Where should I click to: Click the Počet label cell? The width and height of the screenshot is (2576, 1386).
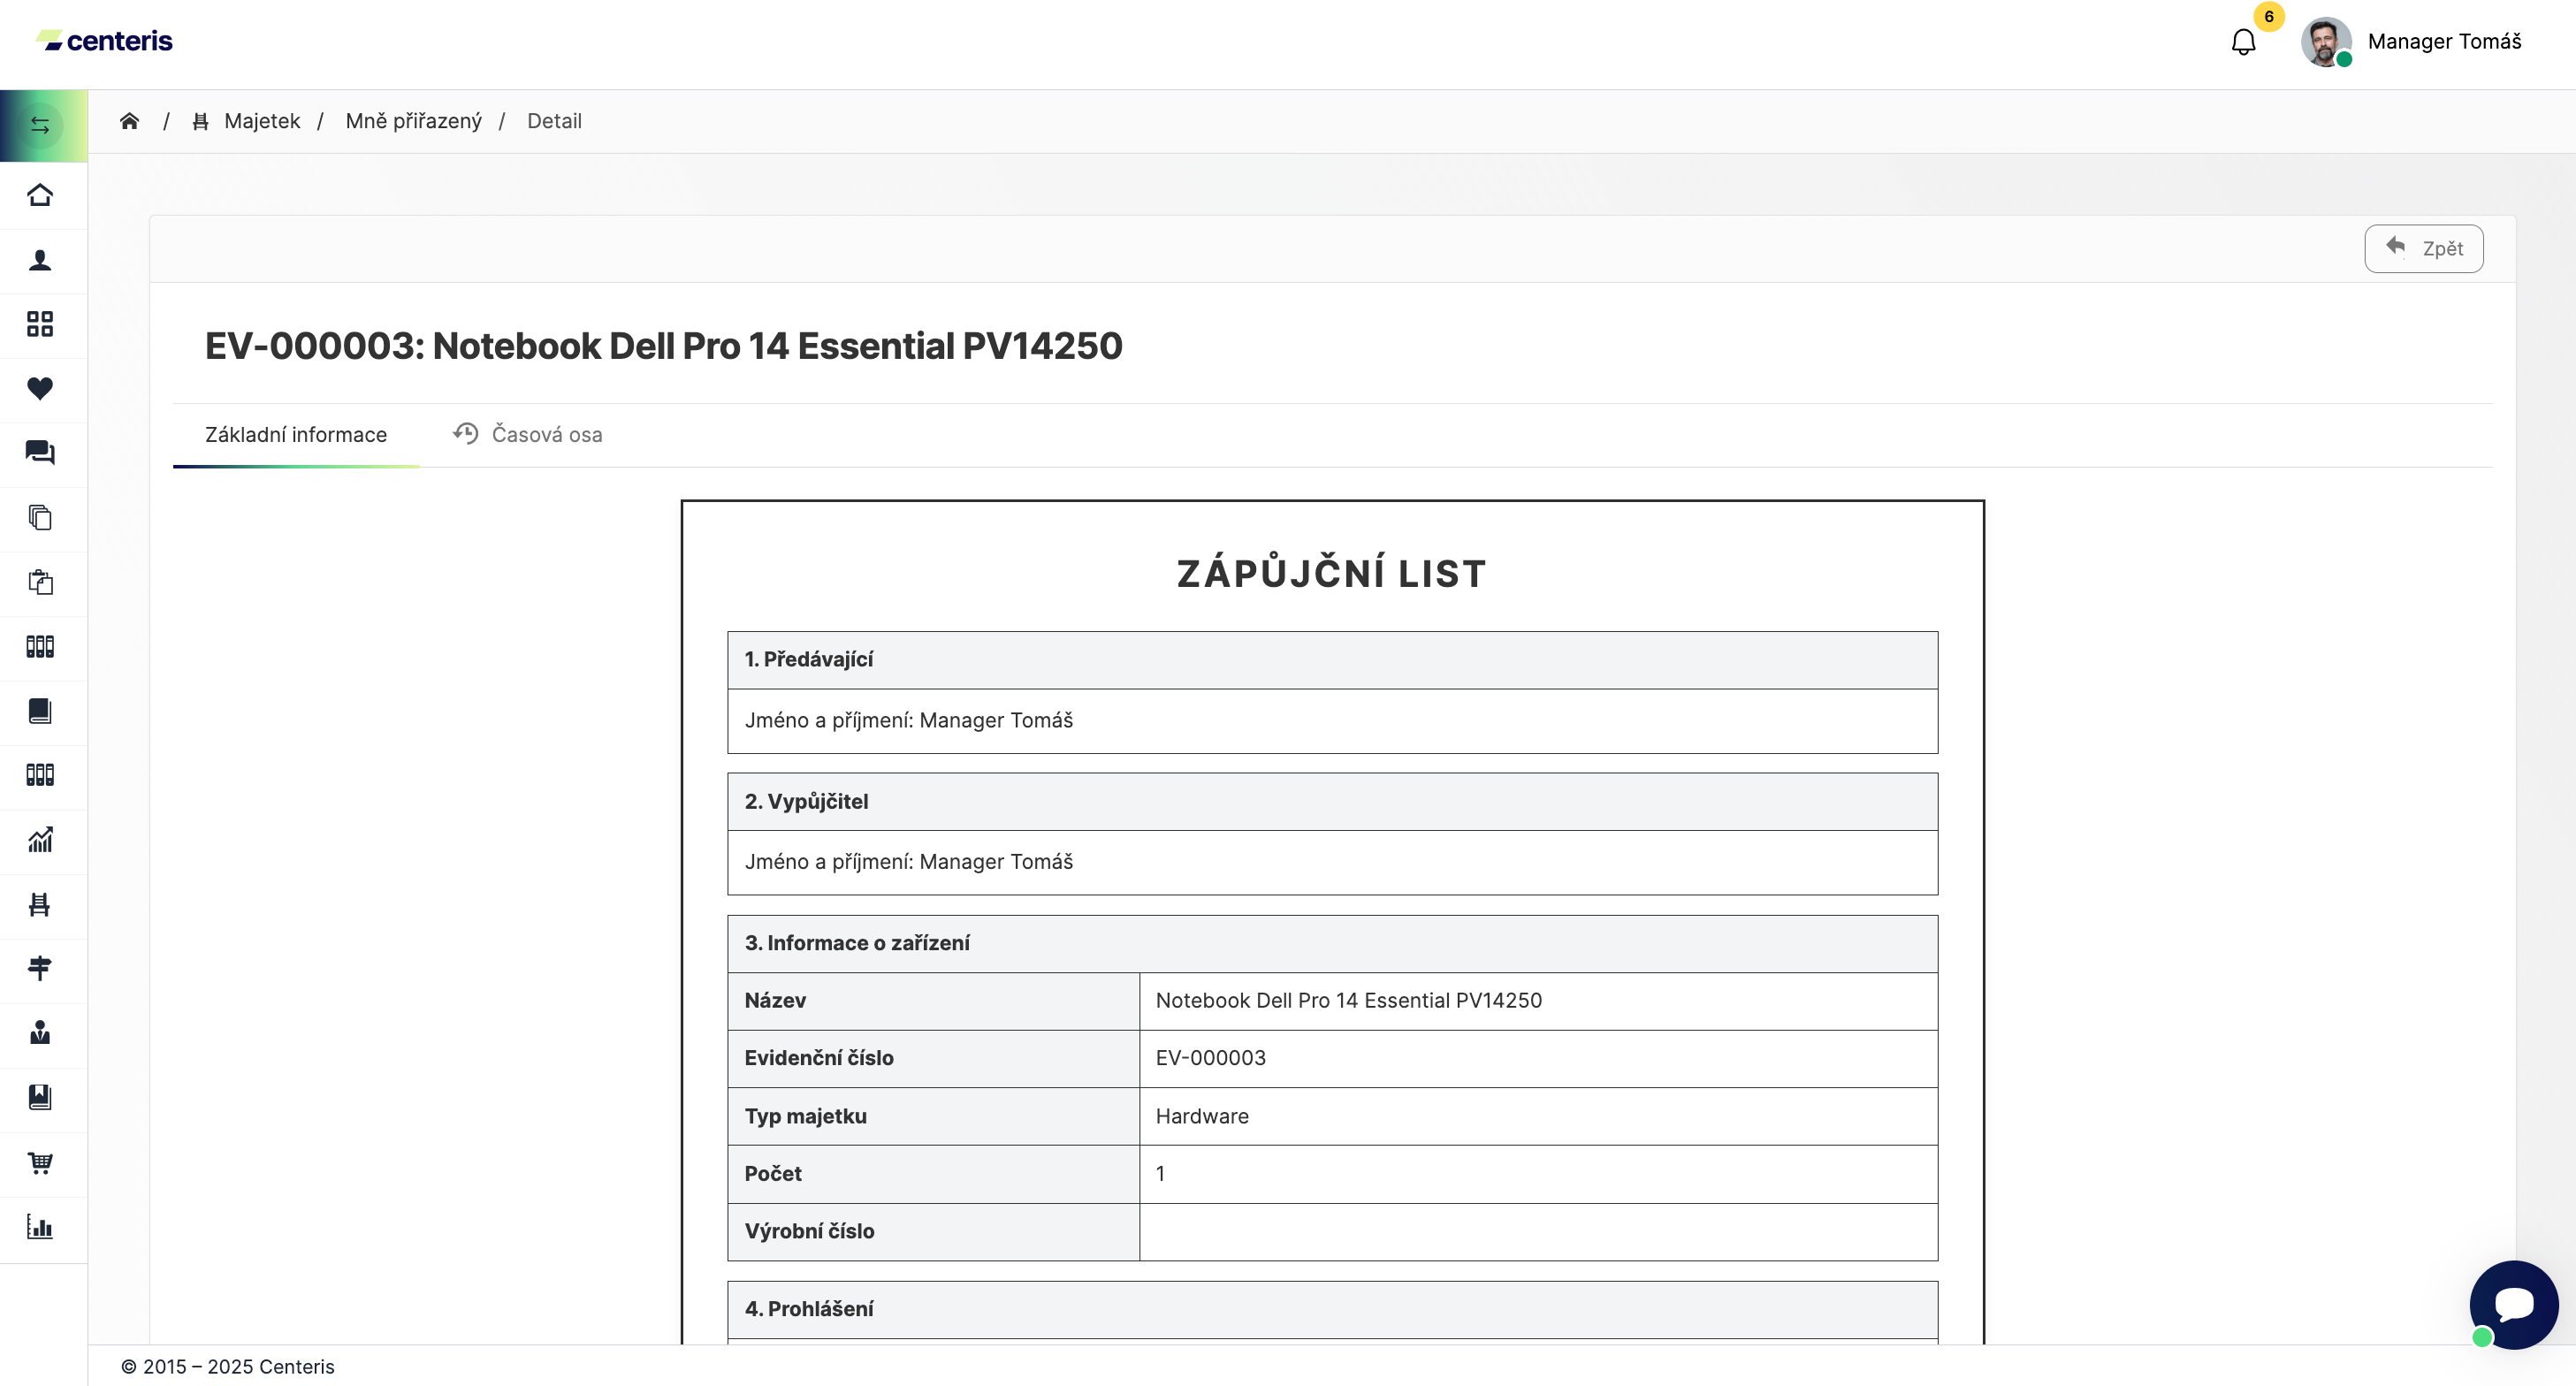click(933, 1174)
